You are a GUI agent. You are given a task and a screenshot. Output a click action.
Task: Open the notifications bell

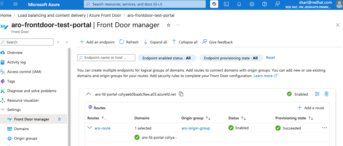pyautogui.click(x=239, y=4)
